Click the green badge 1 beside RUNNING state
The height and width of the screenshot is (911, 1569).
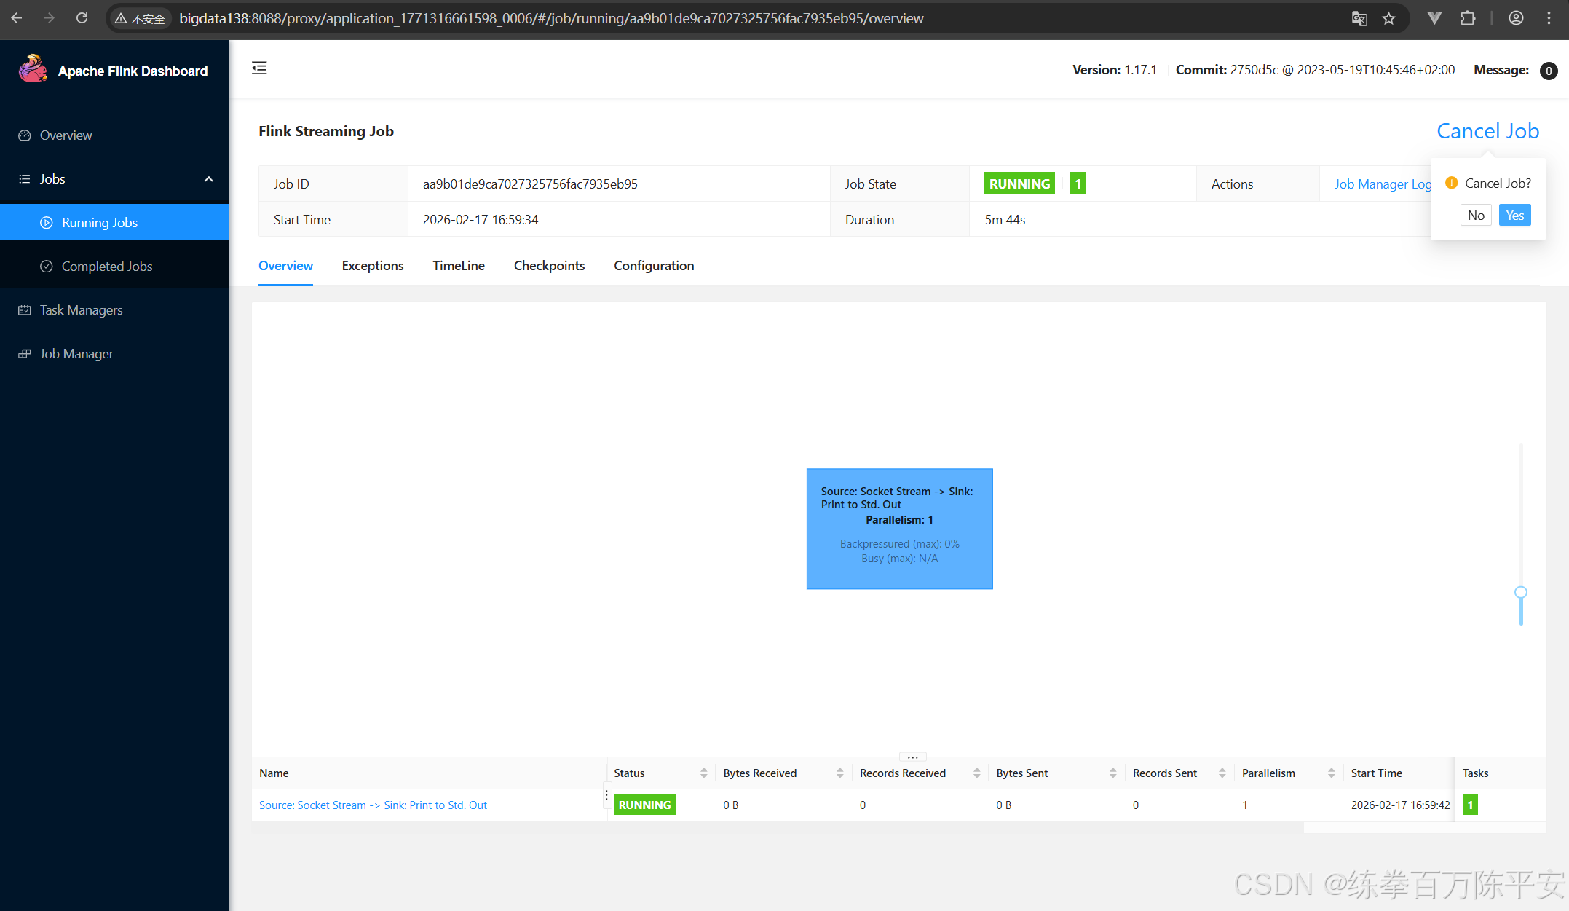tap(1078, 184)
